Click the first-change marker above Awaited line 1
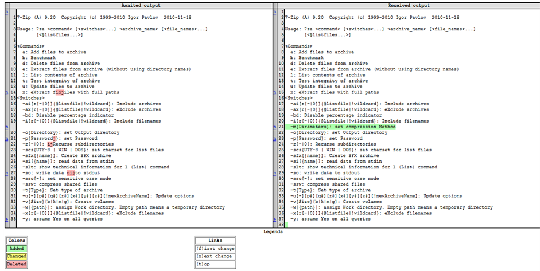Screen dimensions: 540x271 pyautogui.click(x=6, y=12)
